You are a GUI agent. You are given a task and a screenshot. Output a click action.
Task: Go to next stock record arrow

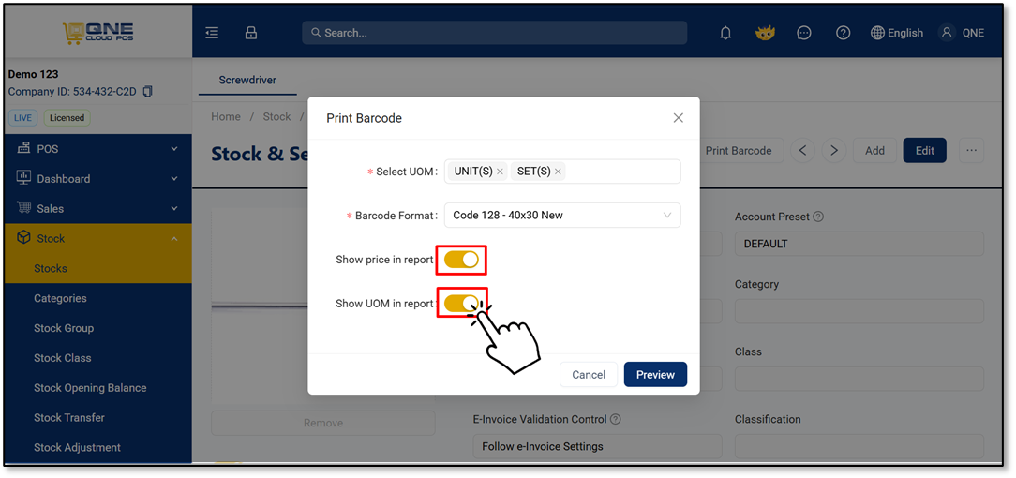pyautogui.click(x=834, y=150)
